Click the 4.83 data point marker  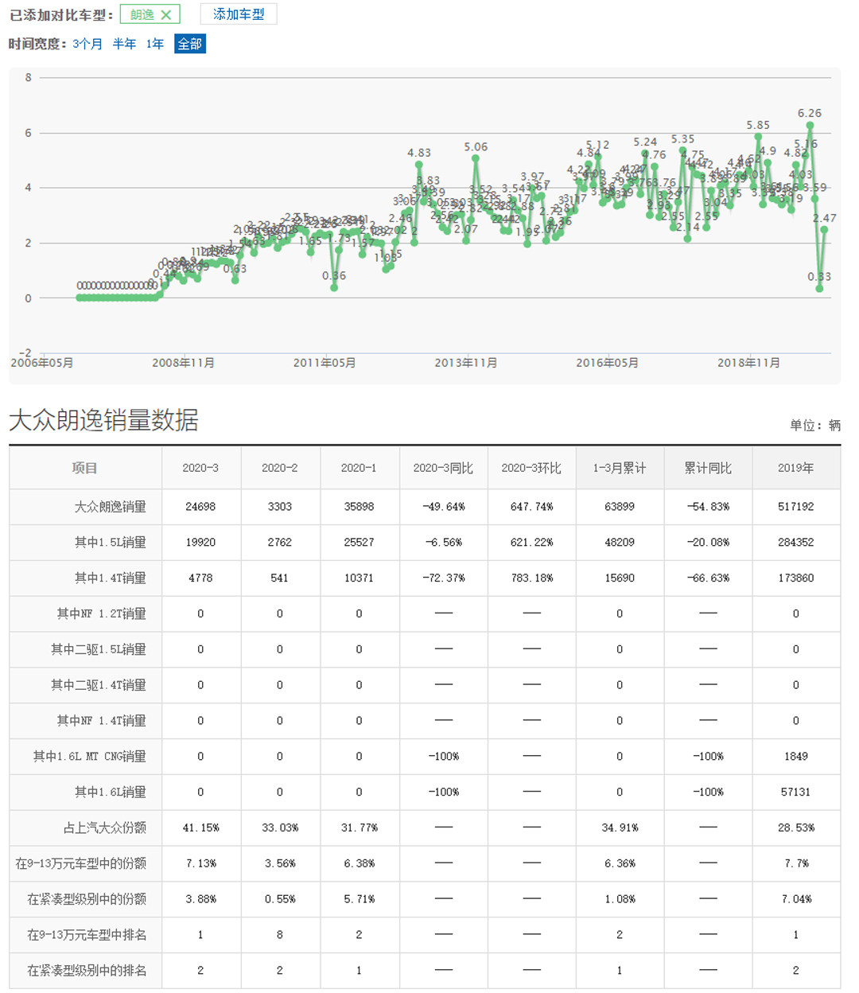pos(419,165)
